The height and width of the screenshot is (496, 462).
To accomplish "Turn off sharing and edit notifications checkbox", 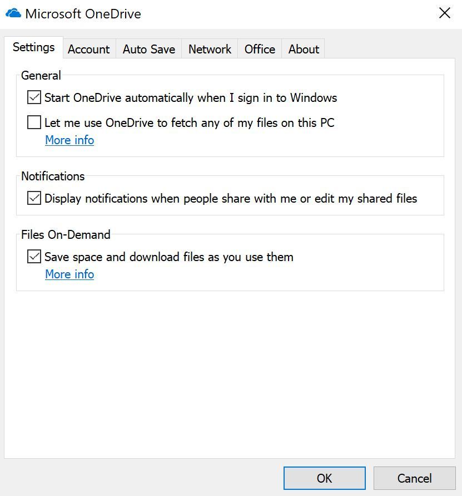I will 34,198.
